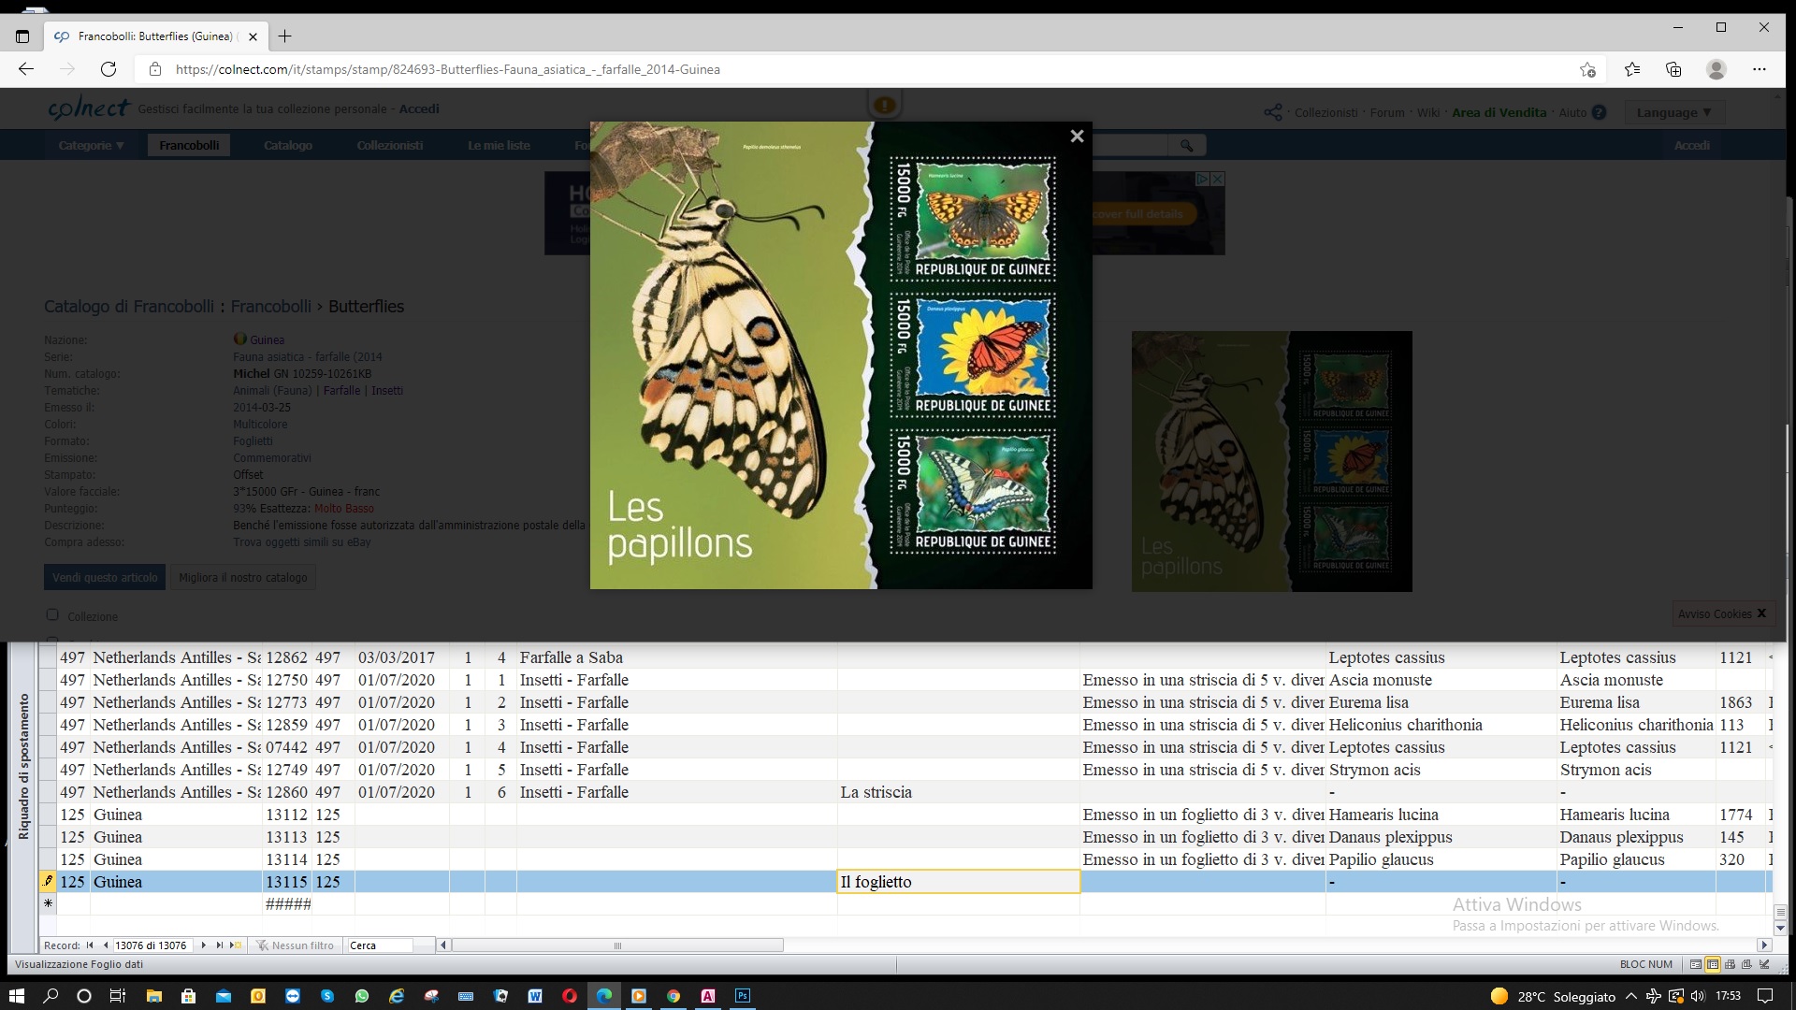1796x1010 pixels.
Task: Click the Accedi login link in header
Action: 419,108
